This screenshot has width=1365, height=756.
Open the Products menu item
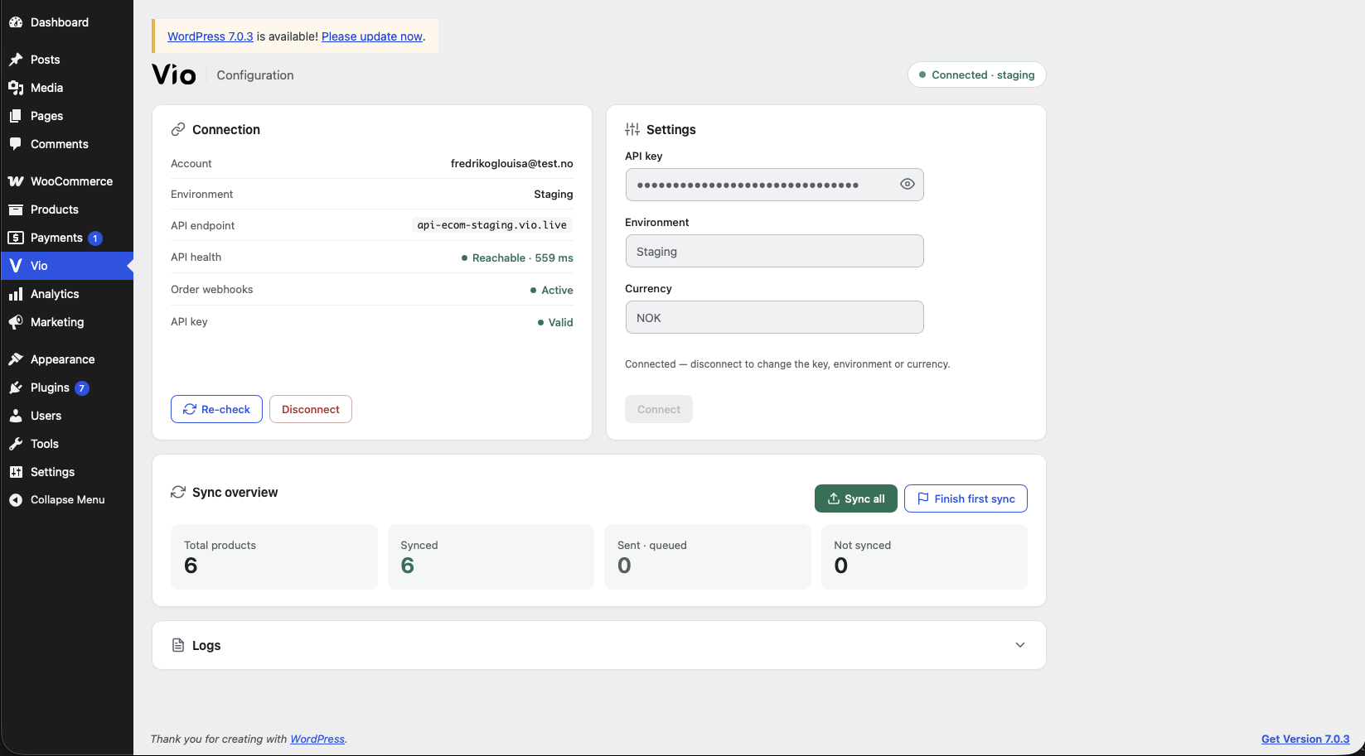click(66, 209)
